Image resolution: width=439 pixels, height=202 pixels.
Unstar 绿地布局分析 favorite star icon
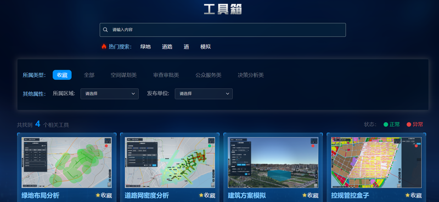(x=98, y=195)
